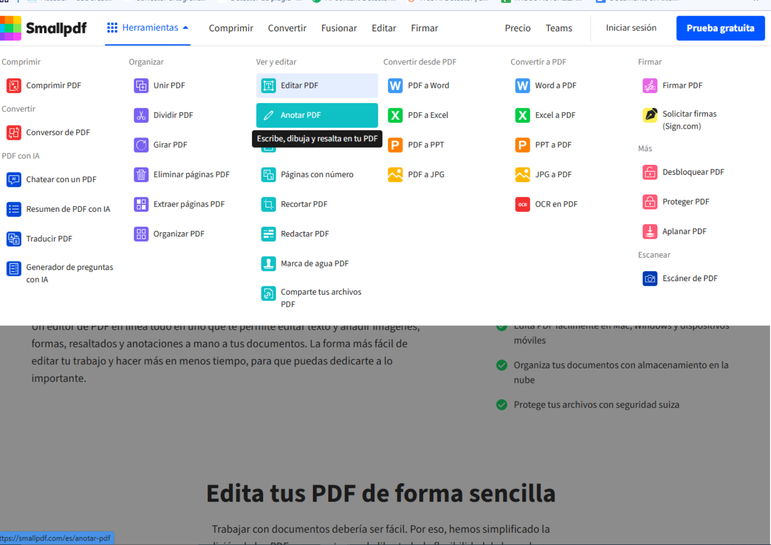The height and width of the screenshot is (545, 771).
Task: Click the Smallpdf logo
Action: (43, 28)
